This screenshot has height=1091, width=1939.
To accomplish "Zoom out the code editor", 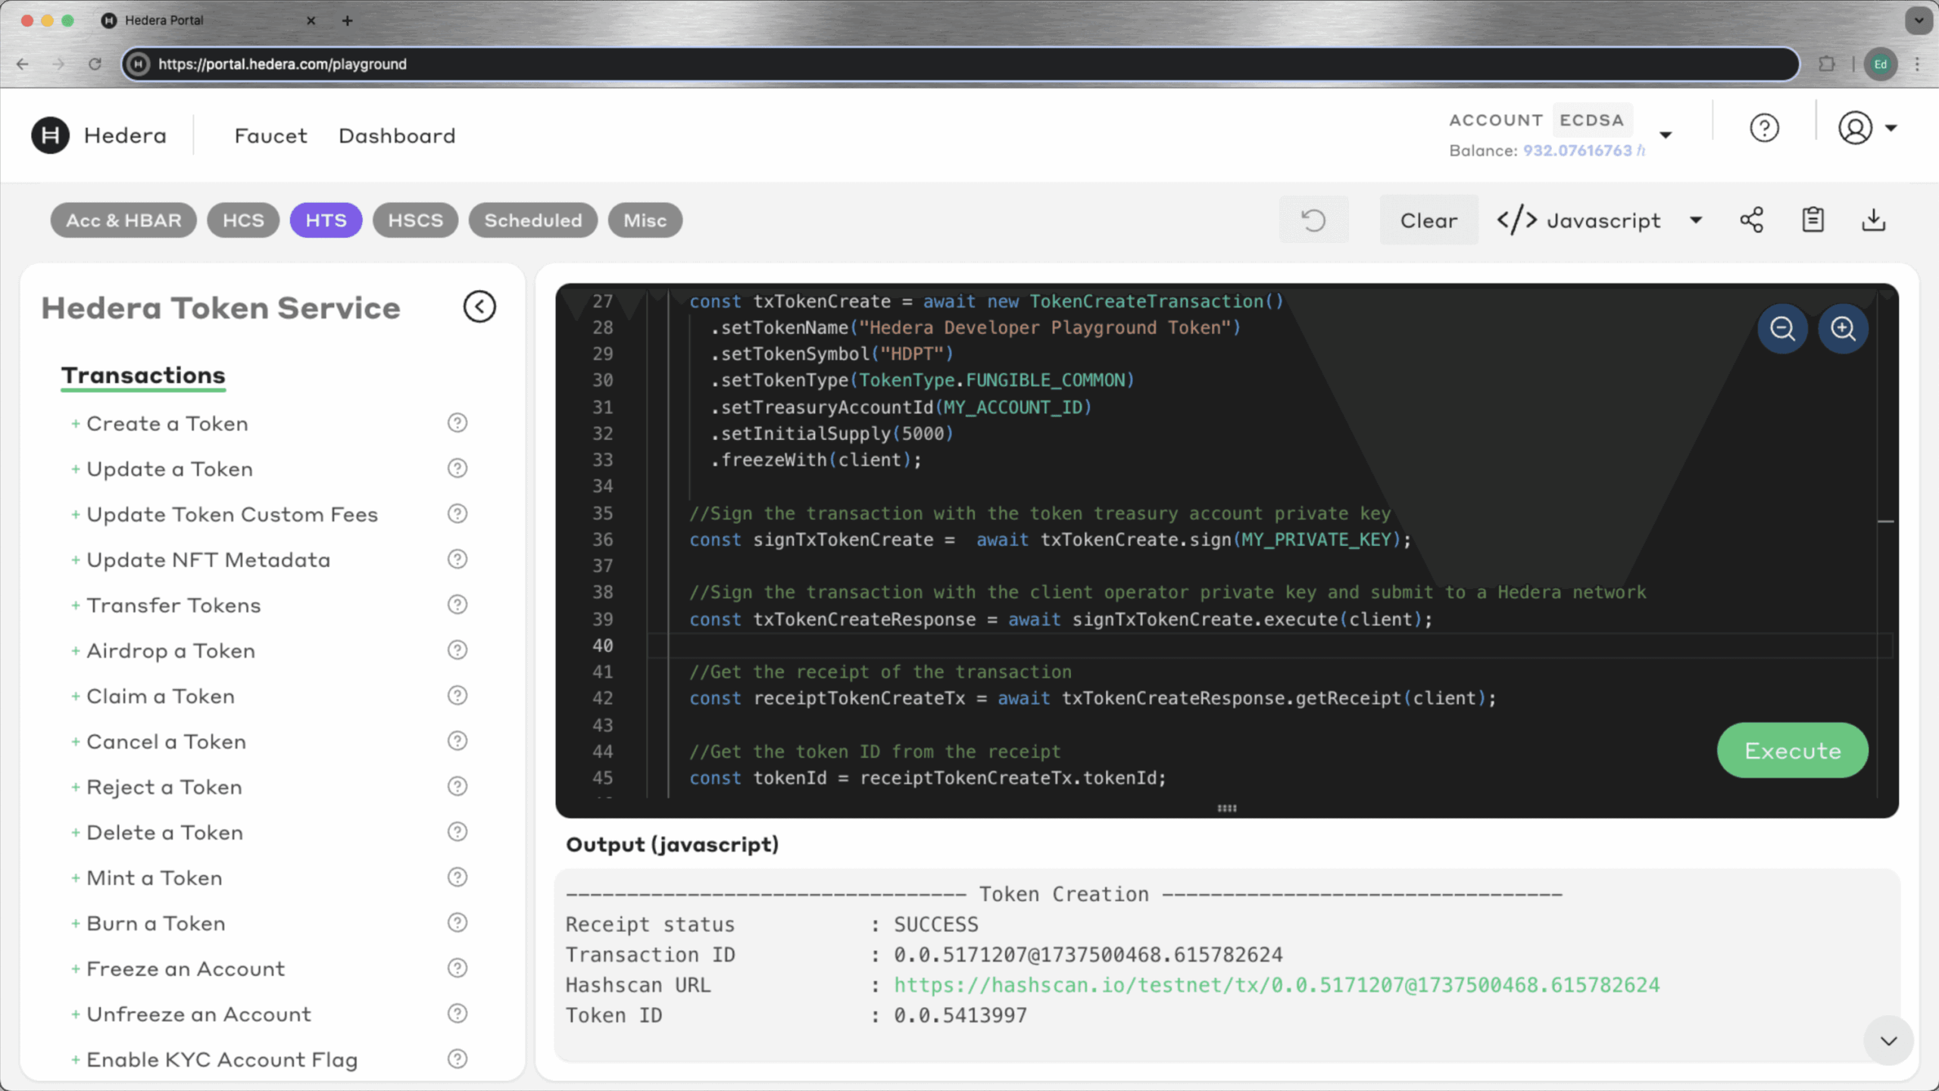I will coord(1782,329).
